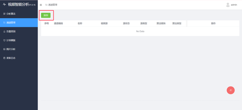The height and width of the screenshot is (110, 242).
Task: Click the picture icon next to 图片分析
Action: pos(4,50)
